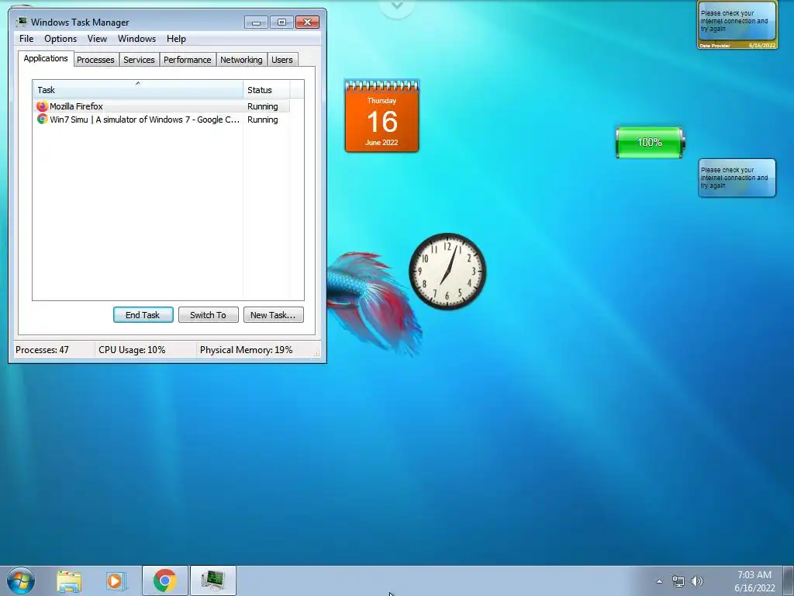Viewport: 794px width, 596px height.
Task: Open Windows Explorer from the taskbar
Action: (x=69, y=580)
